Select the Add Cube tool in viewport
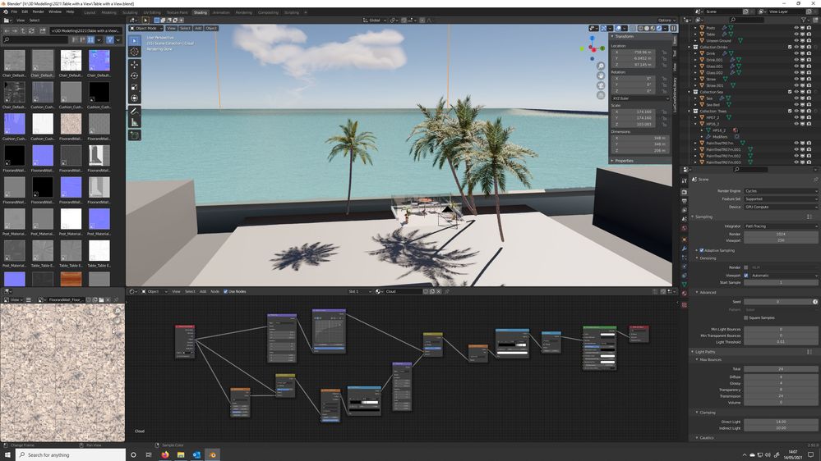Screen dimensions: 821x461 point(135,135)
